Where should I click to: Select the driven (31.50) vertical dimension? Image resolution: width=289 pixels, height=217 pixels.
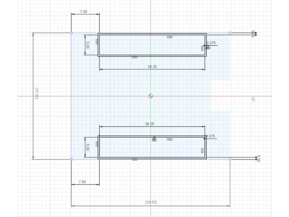coord(36,93)
